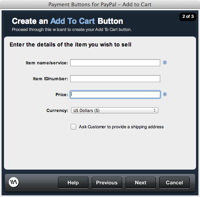Go back with the Previous button

coord(107,183)
